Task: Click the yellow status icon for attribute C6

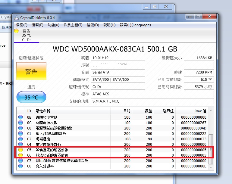Action: [20, 155]
